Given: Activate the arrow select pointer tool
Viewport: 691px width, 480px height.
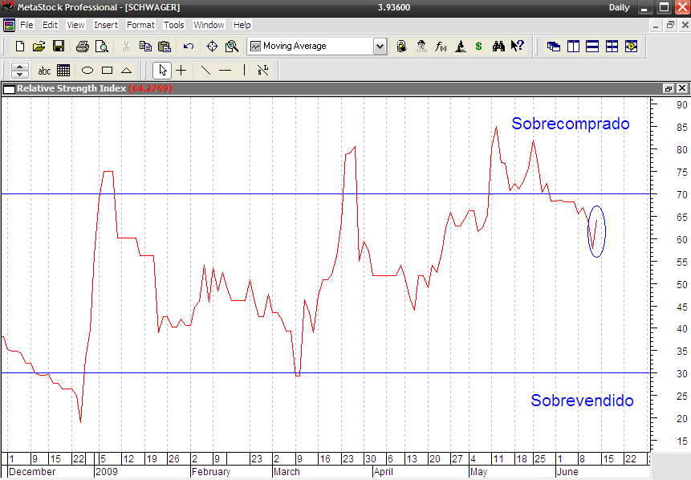Looking at the screenshot, I should click(162, 71).
